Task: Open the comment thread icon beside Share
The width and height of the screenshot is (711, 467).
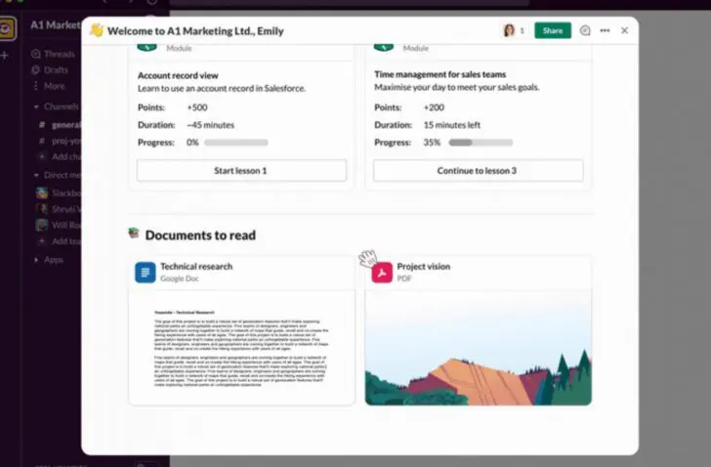Action: [585, 30]
